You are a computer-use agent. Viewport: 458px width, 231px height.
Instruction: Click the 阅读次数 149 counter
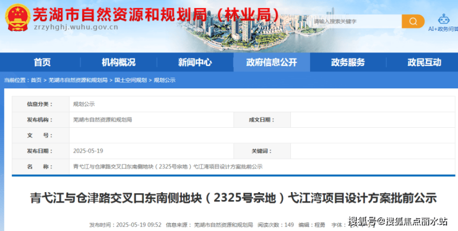tap(275, 225)
